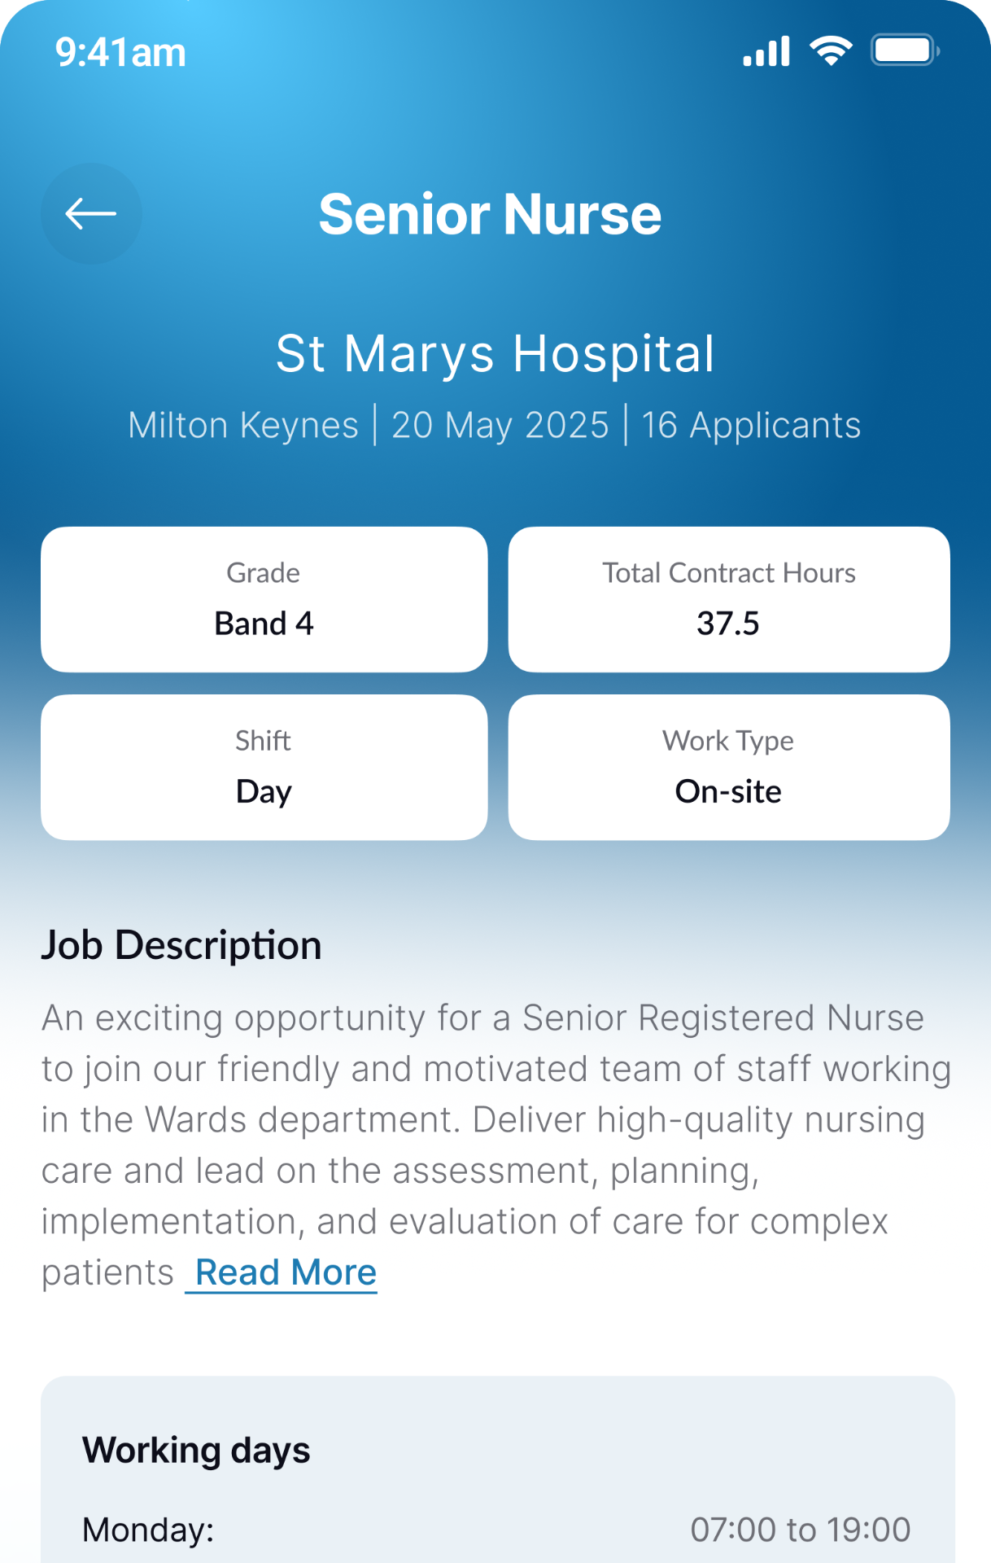The image size is (991, 1563).
Task: Tap the Job Description heading
Action: point(181,945)
